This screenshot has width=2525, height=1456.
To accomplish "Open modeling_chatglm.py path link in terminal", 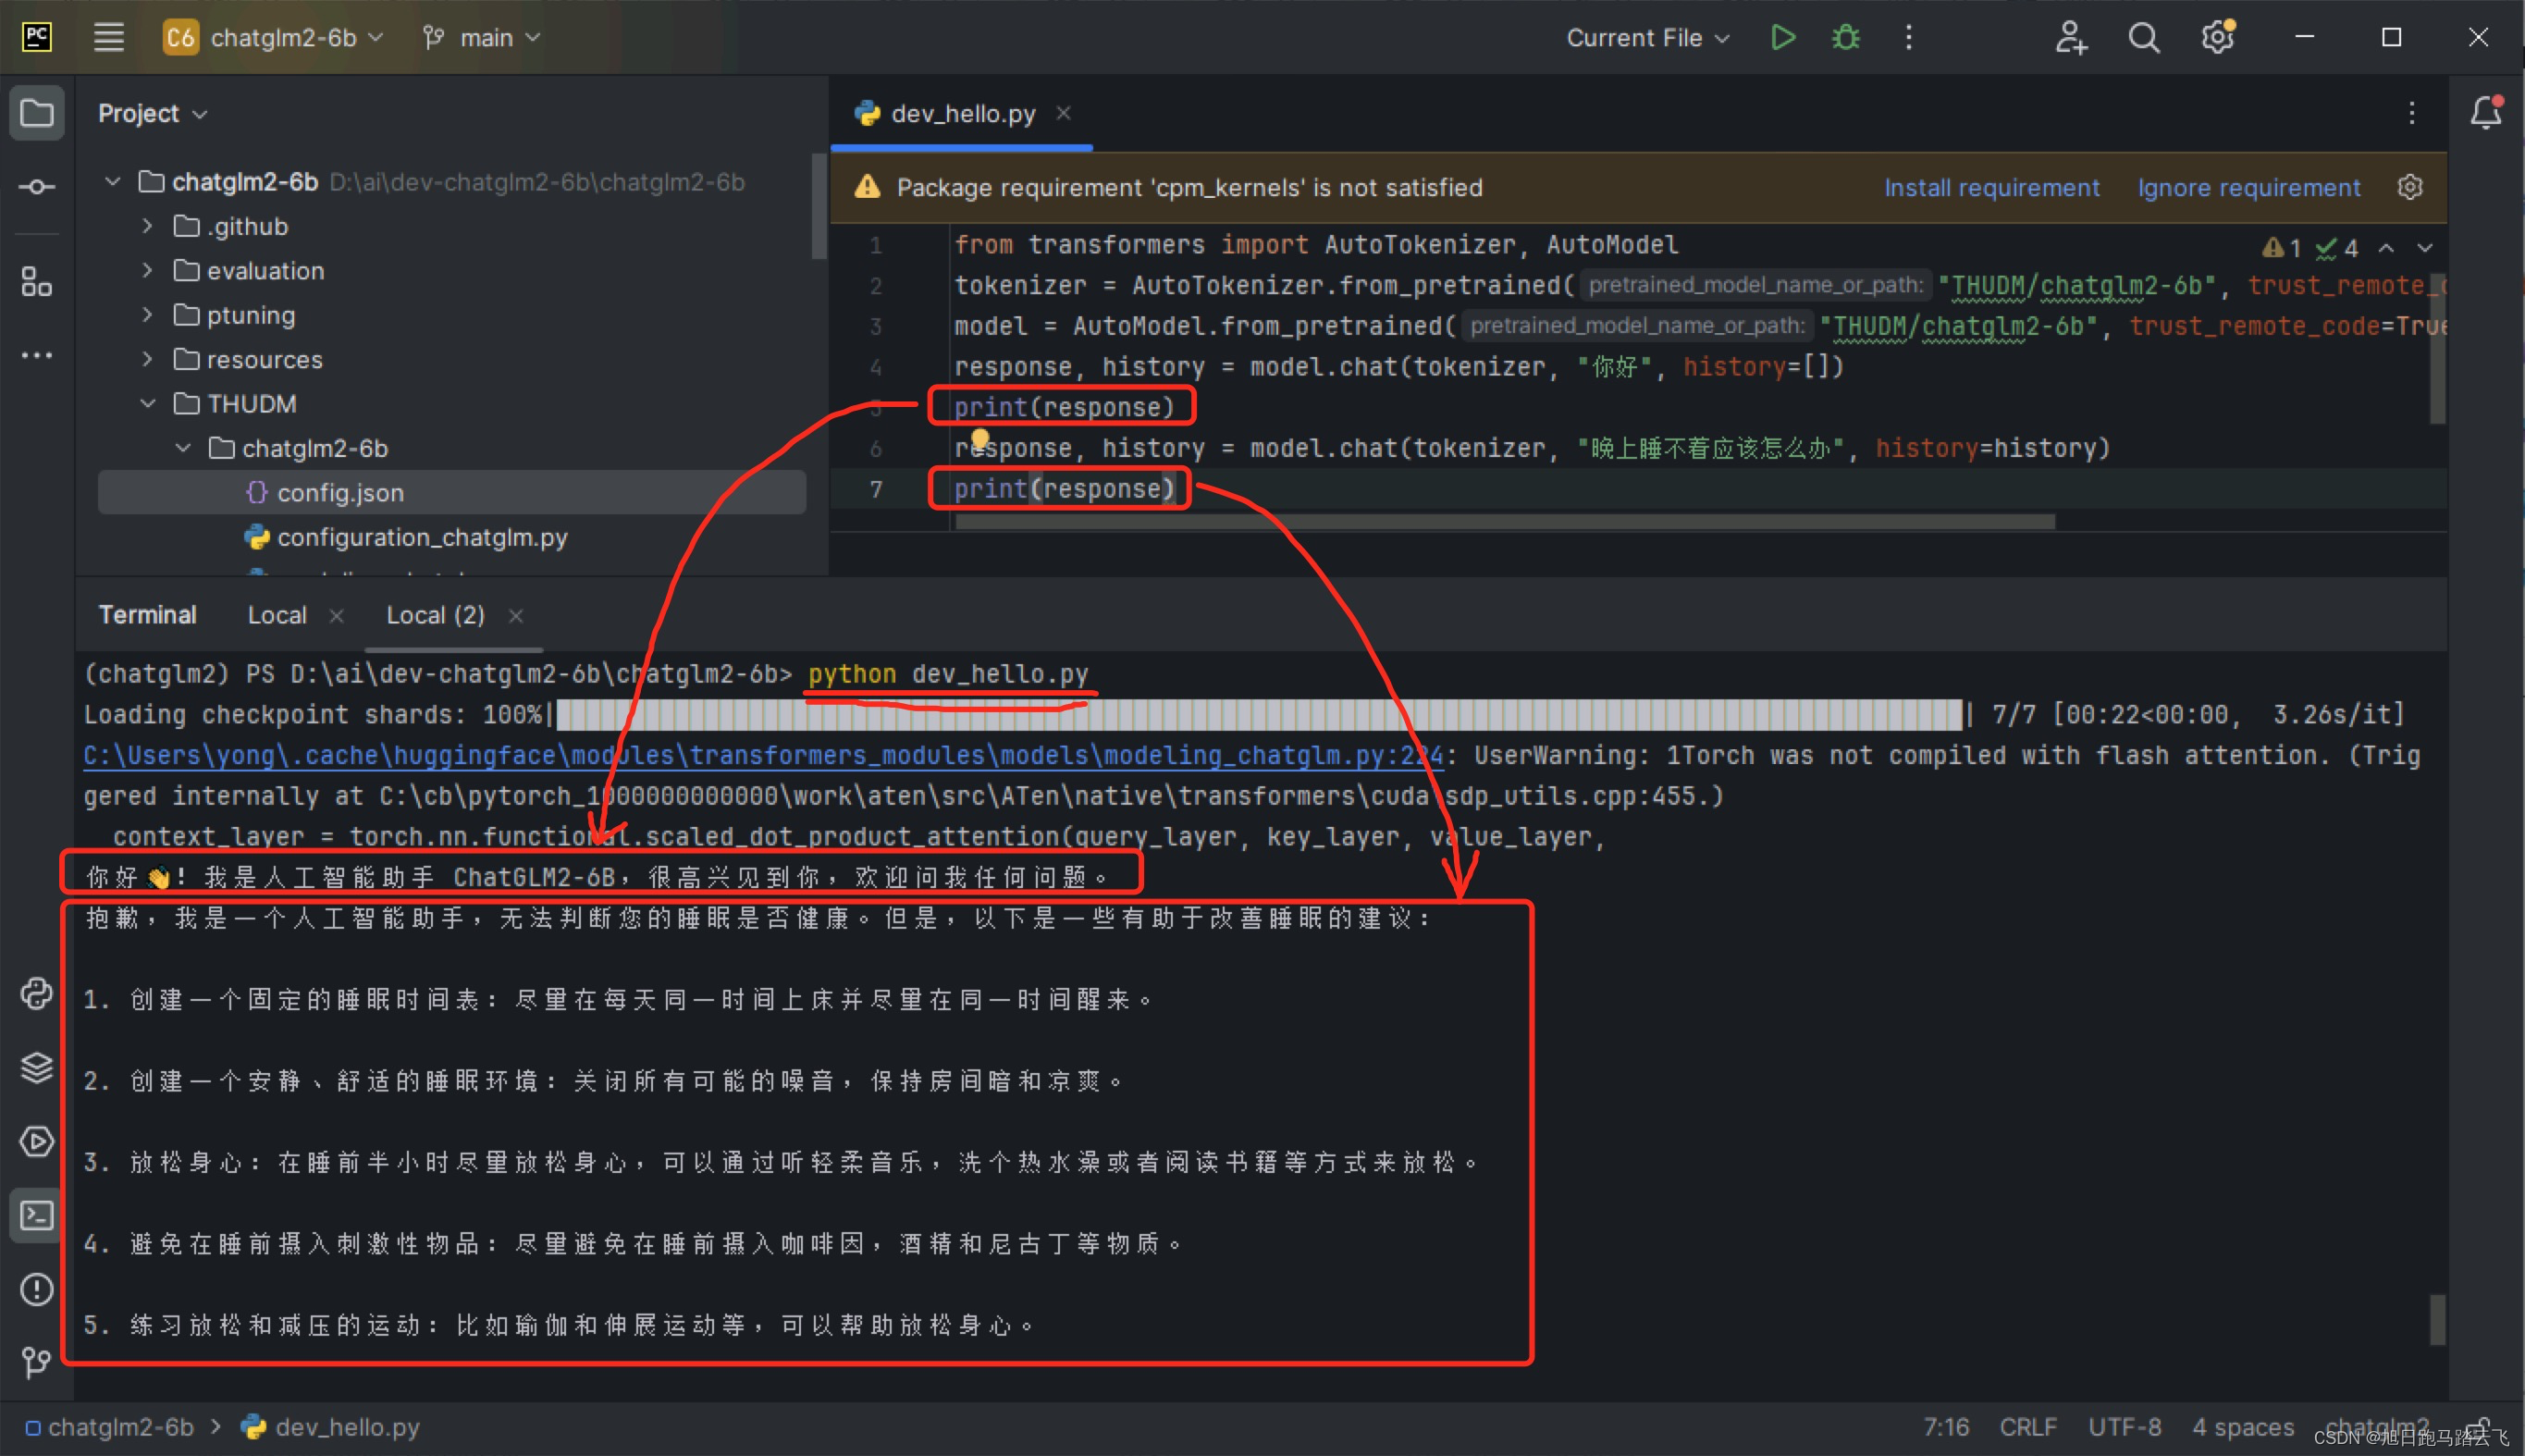I will pos(763,755).
